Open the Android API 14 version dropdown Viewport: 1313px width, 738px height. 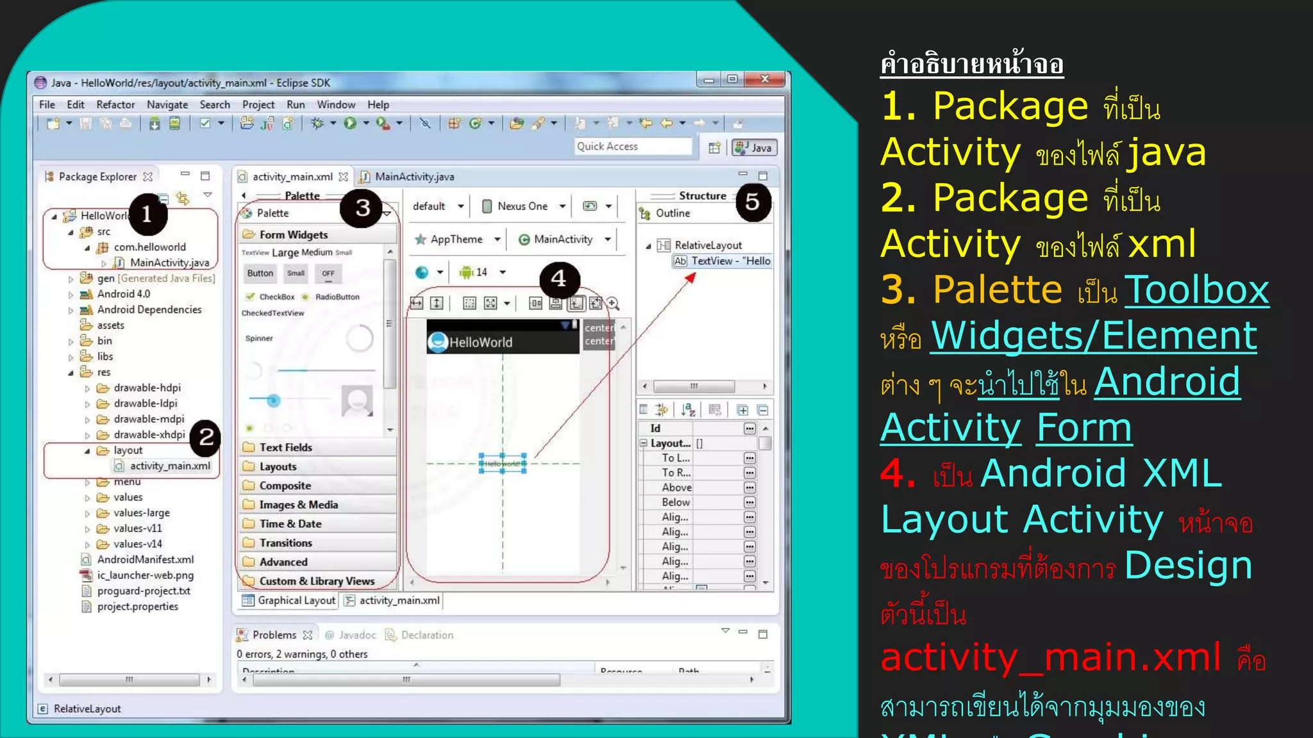[482, 272]
